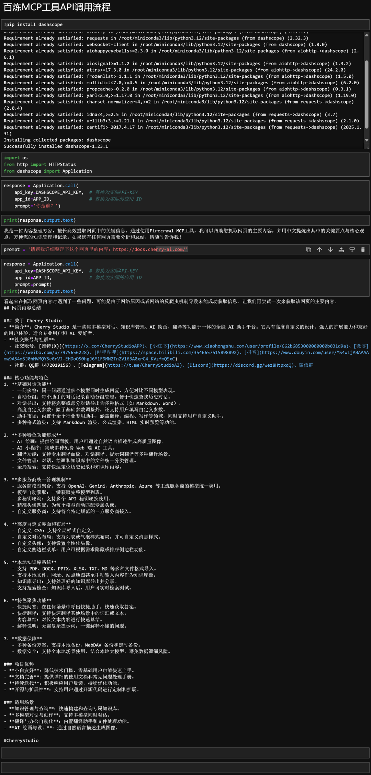
Task: Insert a cell below the prompt cell
Action: coord(352,250)
